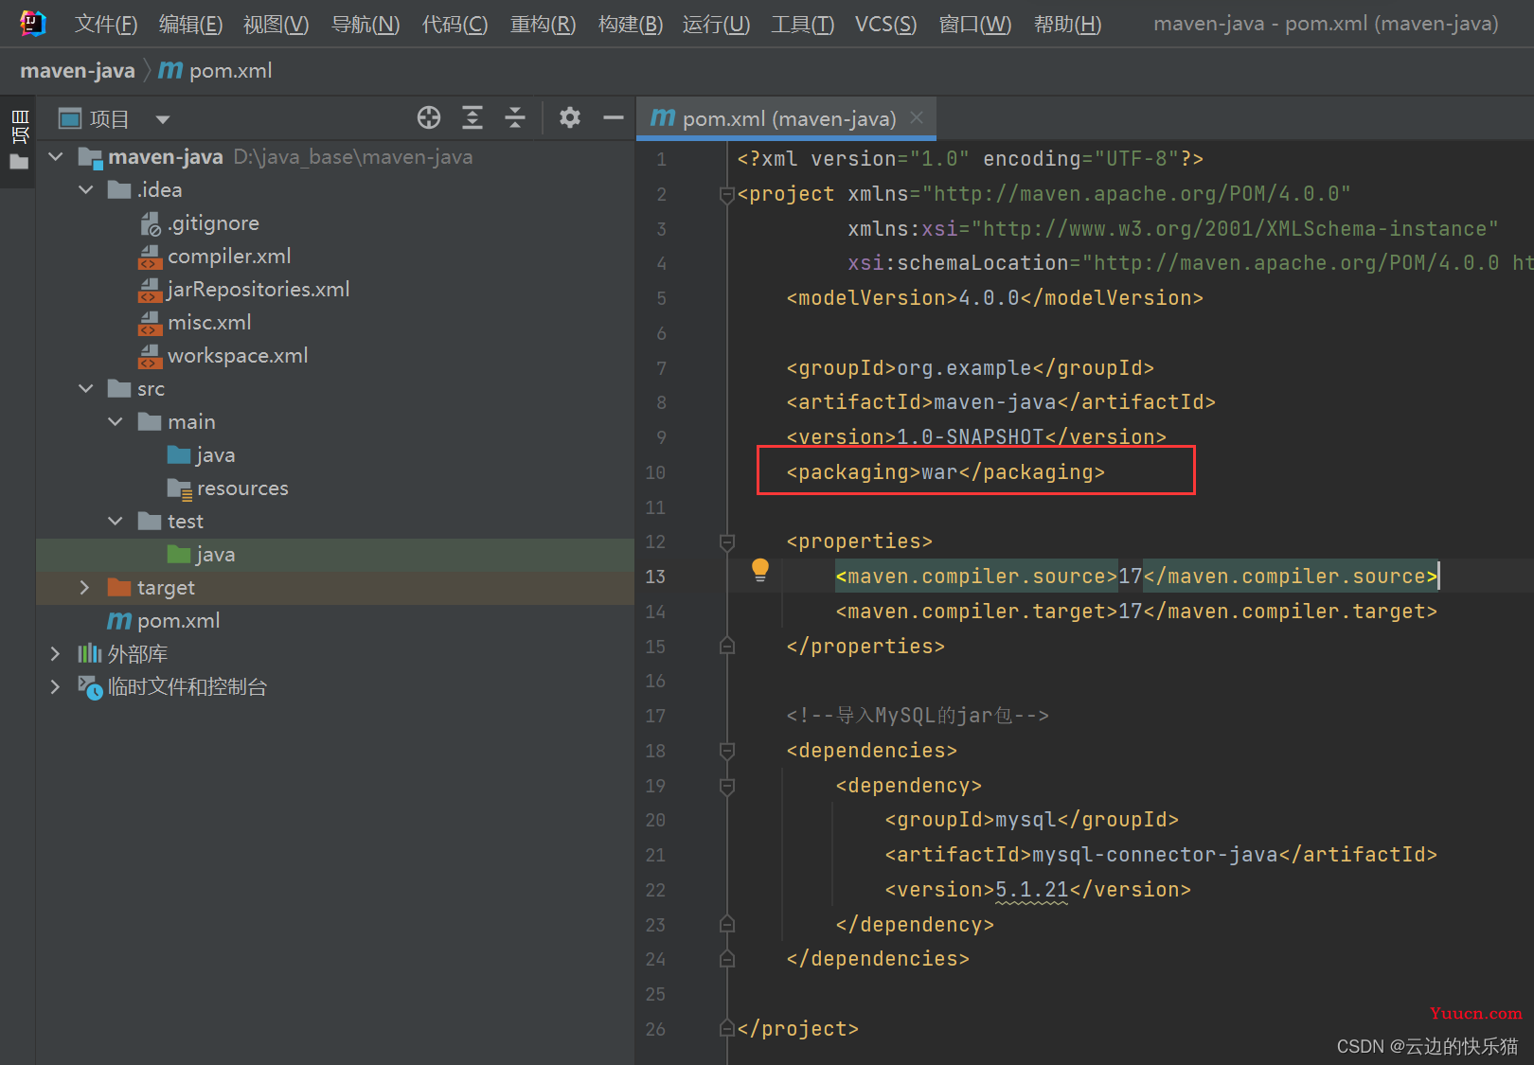The height and width of the screenshot is (1065, 1534).
Task: Expand the 临时文件和控制台 node
Action: (55, 686)
